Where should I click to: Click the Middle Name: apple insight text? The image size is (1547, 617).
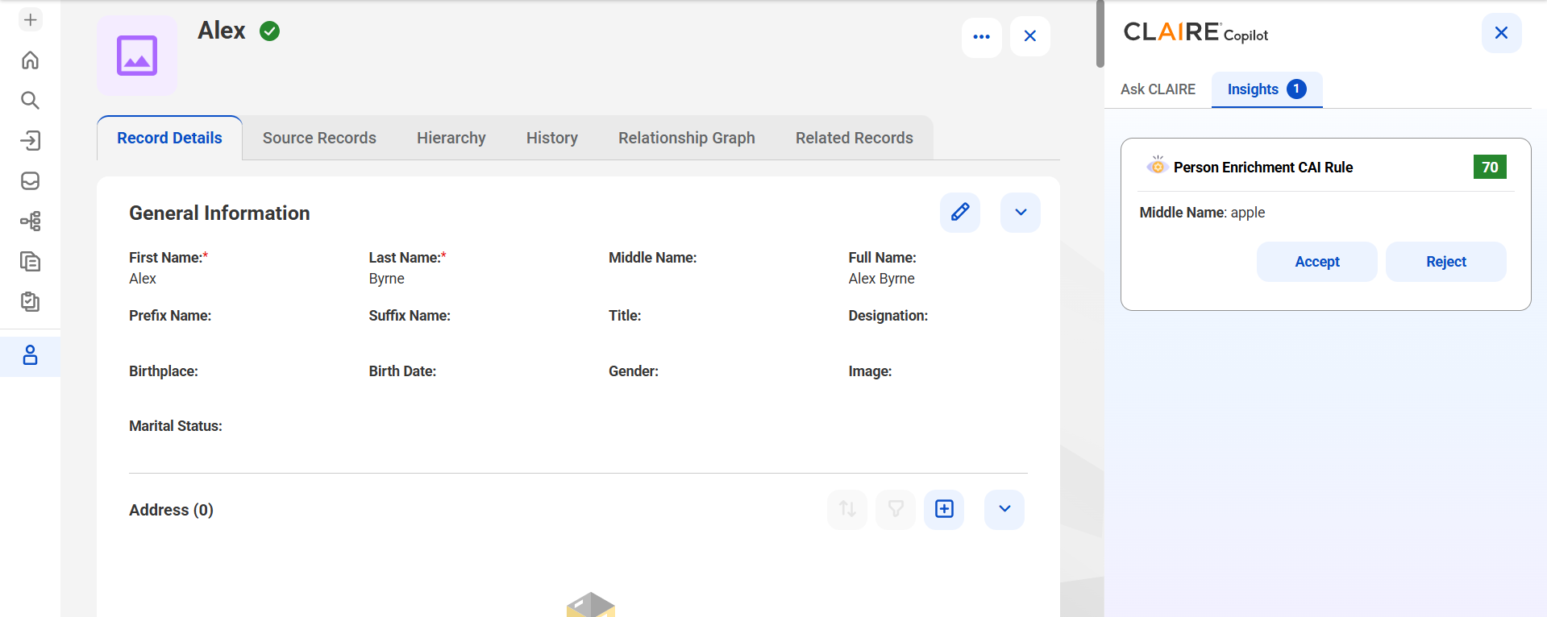click(x=1202, y=213)
